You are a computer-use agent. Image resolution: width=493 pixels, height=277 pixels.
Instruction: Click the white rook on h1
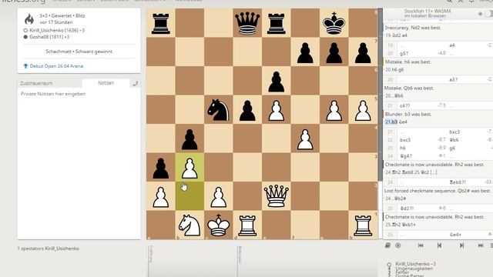(x=363, y=225)
